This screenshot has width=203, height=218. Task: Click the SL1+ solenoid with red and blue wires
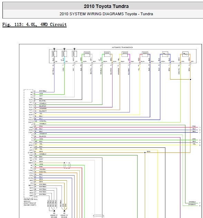click(x=145, y=54)
